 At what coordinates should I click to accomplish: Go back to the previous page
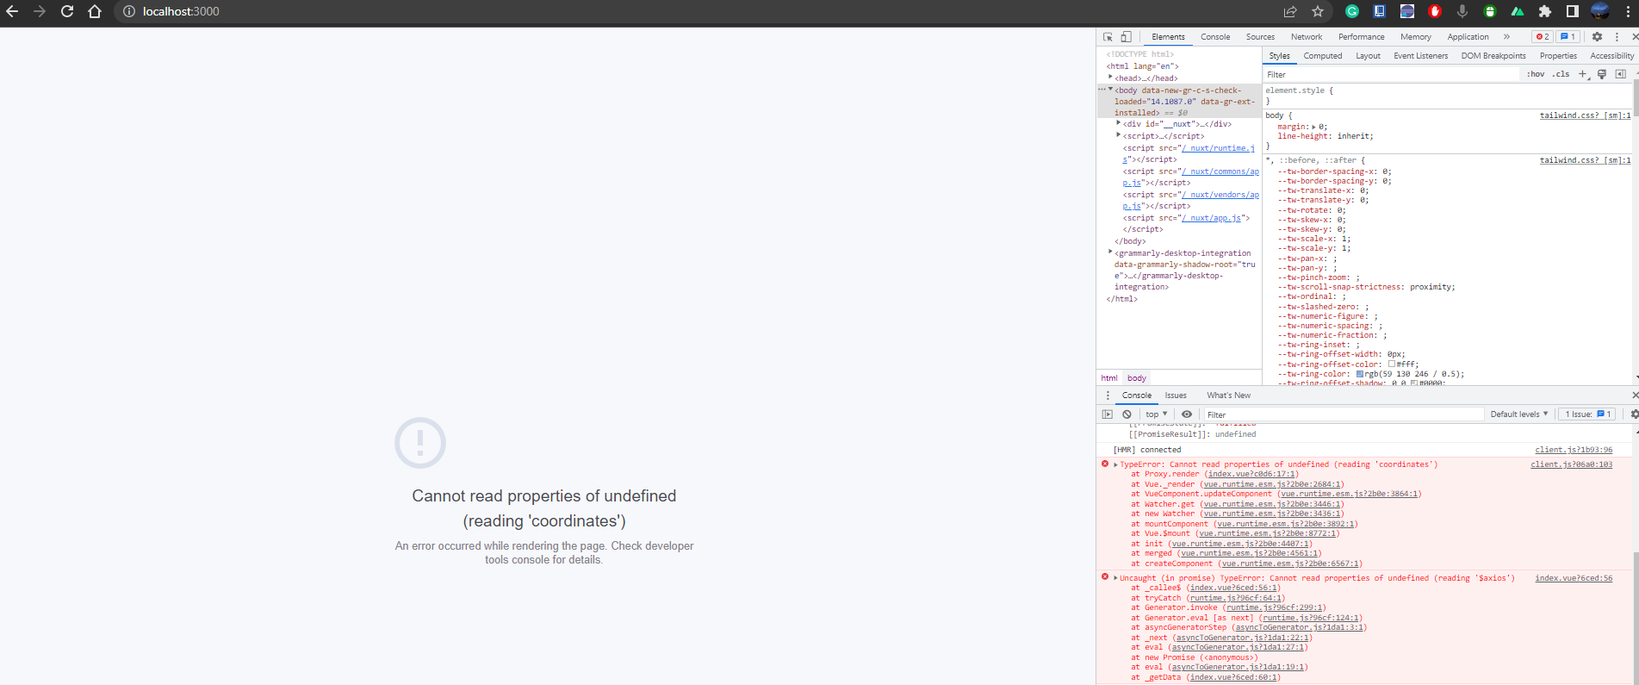12,11
